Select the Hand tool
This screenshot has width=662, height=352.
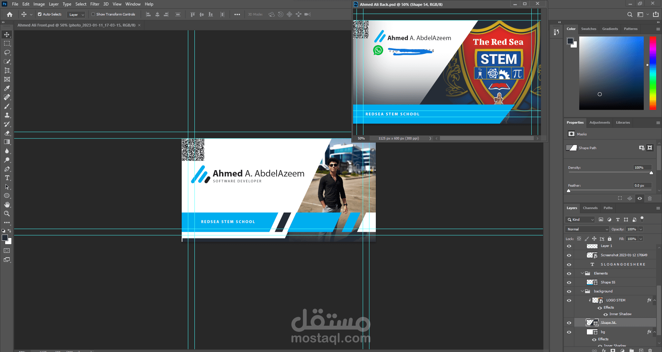point(7,205)
